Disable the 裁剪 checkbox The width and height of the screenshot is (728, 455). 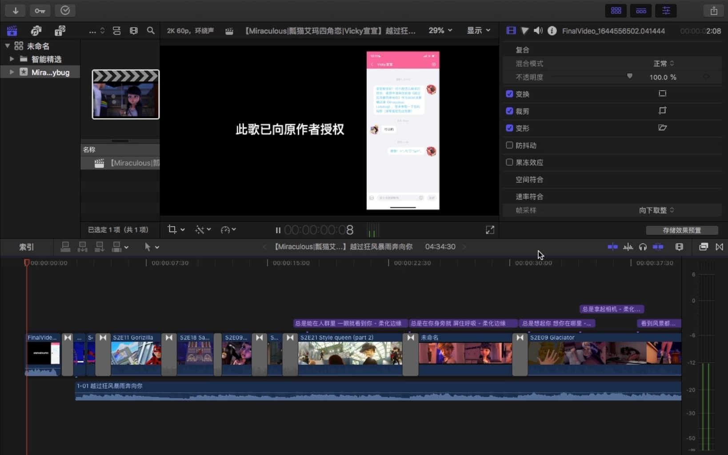[509, 111]
